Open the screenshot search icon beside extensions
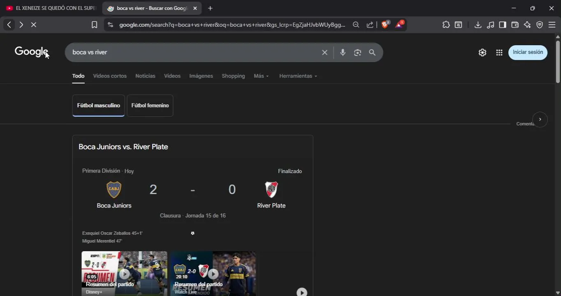The height and width of the screenshot is (296, 561). pyautogui.click(x=458, y=25)
